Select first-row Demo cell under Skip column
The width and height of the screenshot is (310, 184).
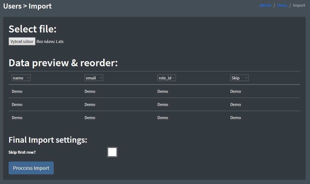[x=236, y=91]
